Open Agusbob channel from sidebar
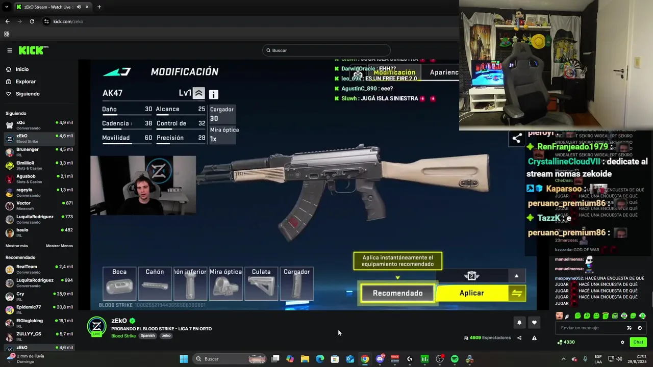 click(x=39, y=178)
